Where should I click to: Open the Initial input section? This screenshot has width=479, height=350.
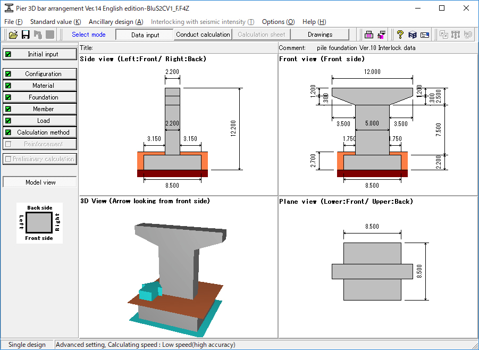point(40,54)
